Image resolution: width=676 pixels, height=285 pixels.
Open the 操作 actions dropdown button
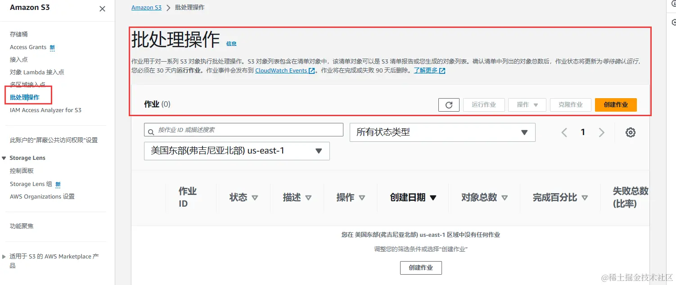[x=527, y=105]
